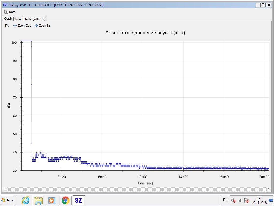The width and height of the screenshot is (274, 206).
Task: Click the horizontal scrollbar right arrow
Action: [270, 189]
